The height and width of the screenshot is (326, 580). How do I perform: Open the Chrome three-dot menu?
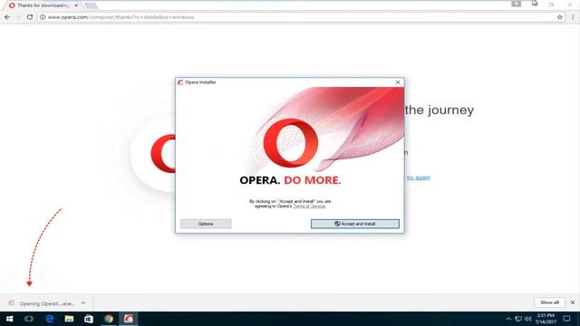573,17
